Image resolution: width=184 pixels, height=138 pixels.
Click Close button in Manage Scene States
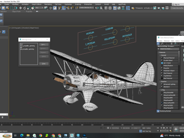(44, 64)
